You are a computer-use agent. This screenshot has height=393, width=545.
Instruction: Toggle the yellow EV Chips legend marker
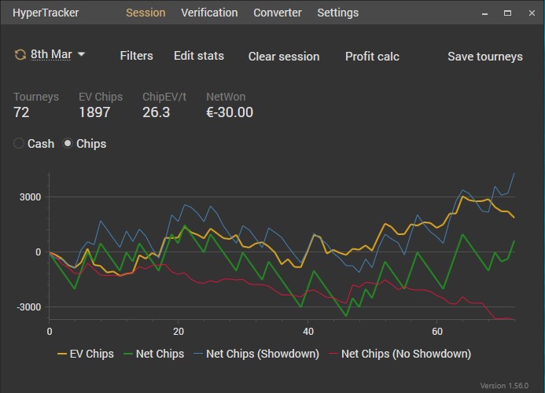tap(63, 354)
